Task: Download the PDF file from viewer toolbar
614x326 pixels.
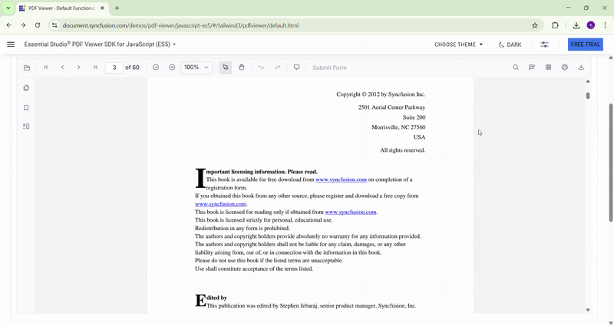Action: [x=581, y=68]
